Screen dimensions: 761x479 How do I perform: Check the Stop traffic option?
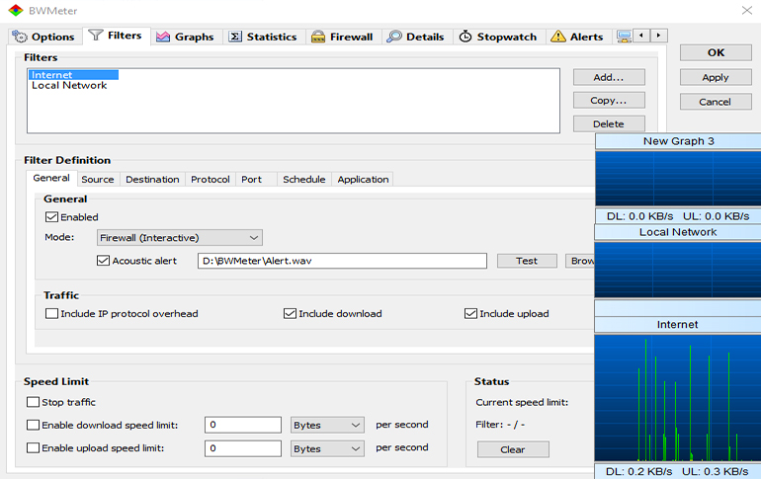pos(34,402)
